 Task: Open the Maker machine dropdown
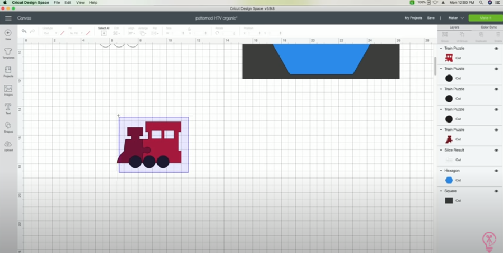tap(456, 18)
